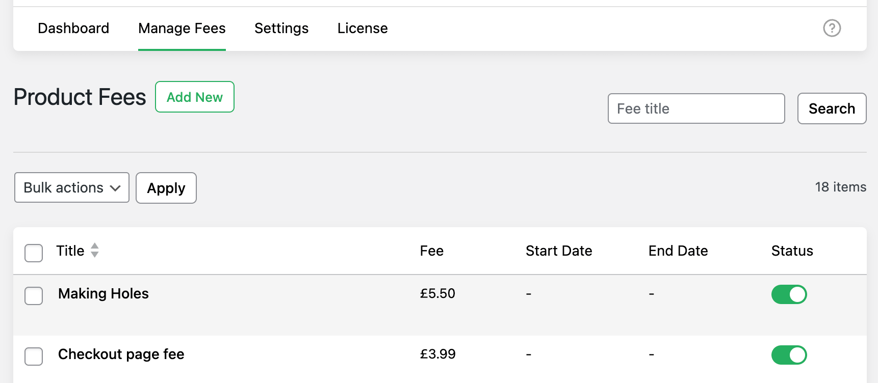The width and height of the screenshot is (878, 383).
Task: Disable the Making Holes status toggle
Action: [789, 294]
